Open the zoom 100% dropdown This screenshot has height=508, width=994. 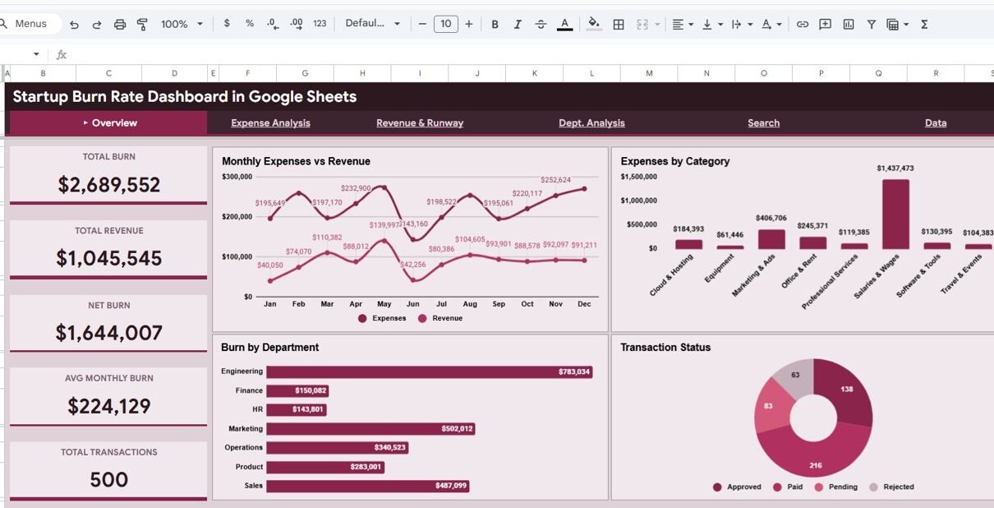pyautogui.click(x=182, y=25)
